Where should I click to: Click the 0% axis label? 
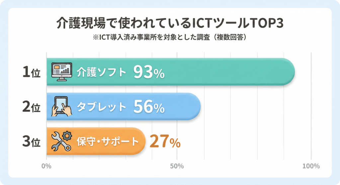(x=47, y=166)
